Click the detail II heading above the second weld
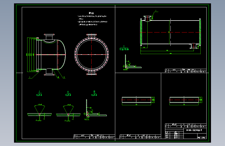The width and height of the screenshot is (225, 146). 68,94
